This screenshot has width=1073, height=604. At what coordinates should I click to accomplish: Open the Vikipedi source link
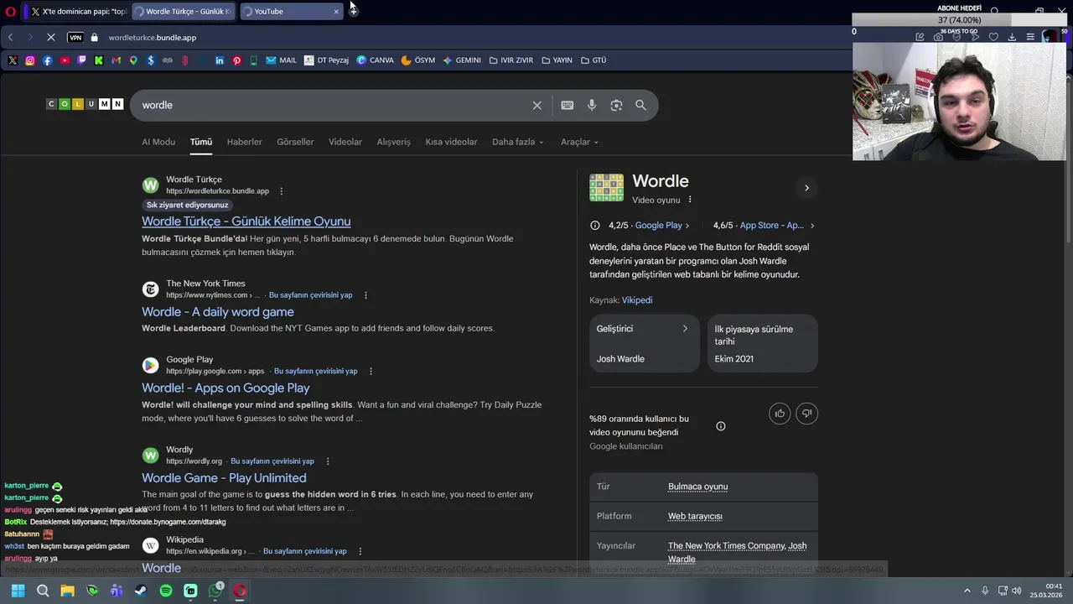click(637, 300)
